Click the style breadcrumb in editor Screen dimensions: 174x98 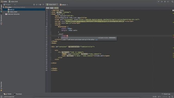click(x=56, y=8)
